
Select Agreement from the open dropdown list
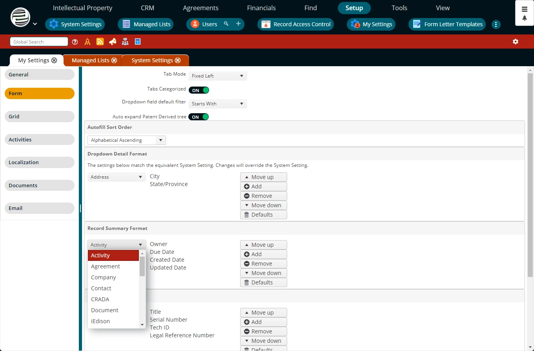(106, 266)
